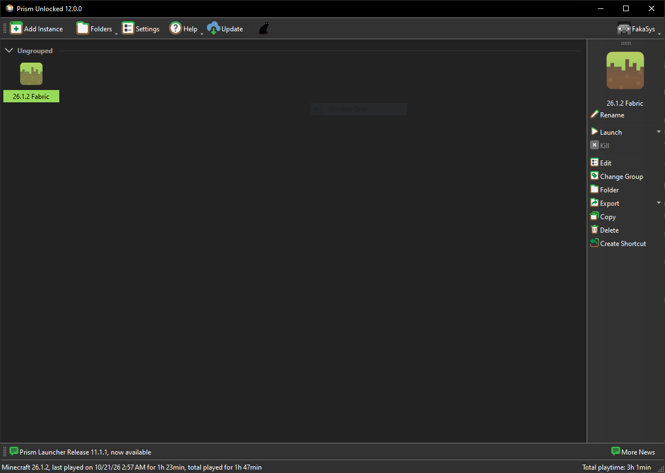
Task: Click the Kill icon
Action: 594,145
